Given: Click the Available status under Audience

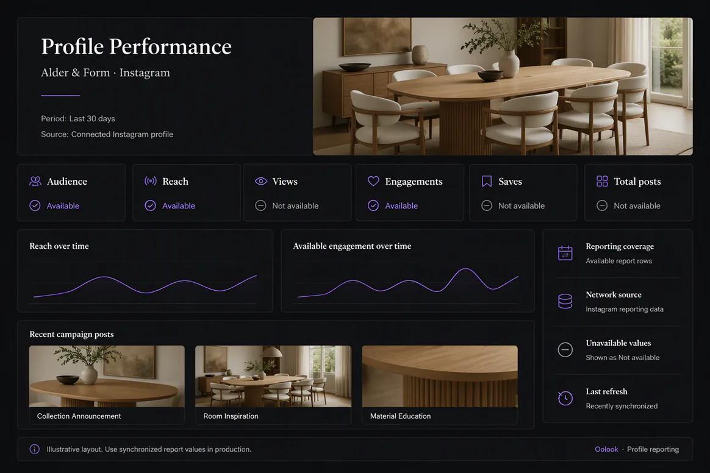Looking at the screenshot, I should click(x=63, y=205).
